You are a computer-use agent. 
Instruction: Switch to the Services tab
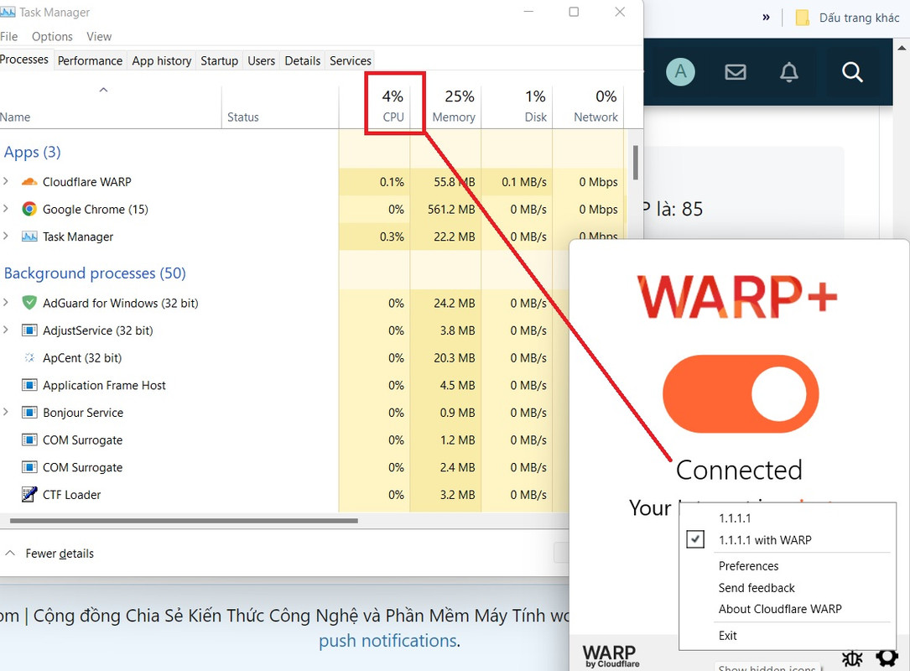tap(350, 61)
